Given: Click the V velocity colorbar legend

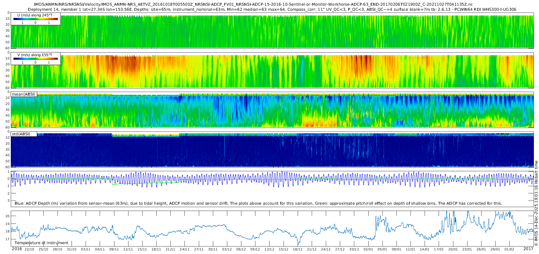Looking at the screenshot, I should [x=35, y=59].
